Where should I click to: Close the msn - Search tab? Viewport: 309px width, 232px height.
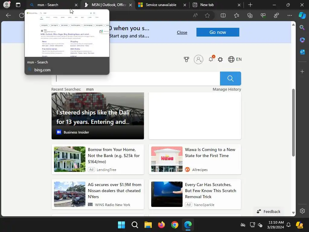(76, 5)
